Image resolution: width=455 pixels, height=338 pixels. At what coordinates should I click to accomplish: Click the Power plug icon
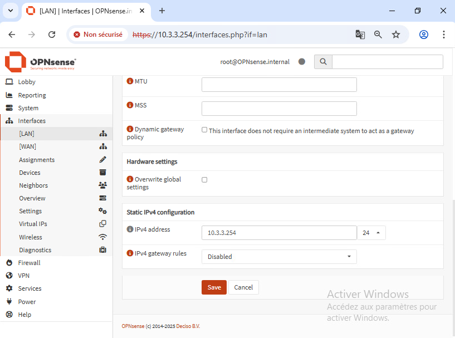click(9, 301)
